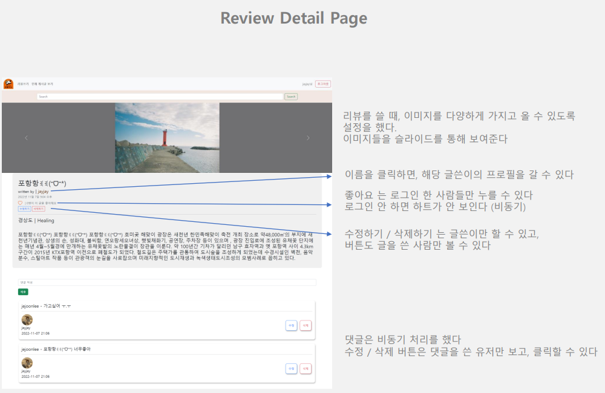
Task: Click the '0명이 이 글을 좋아해요' like count
Action: click(x=41, y=203)
